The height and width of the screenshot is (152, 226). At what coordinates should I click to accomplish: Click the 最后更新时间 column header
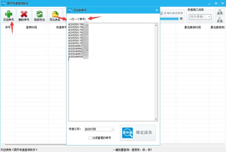192,27
